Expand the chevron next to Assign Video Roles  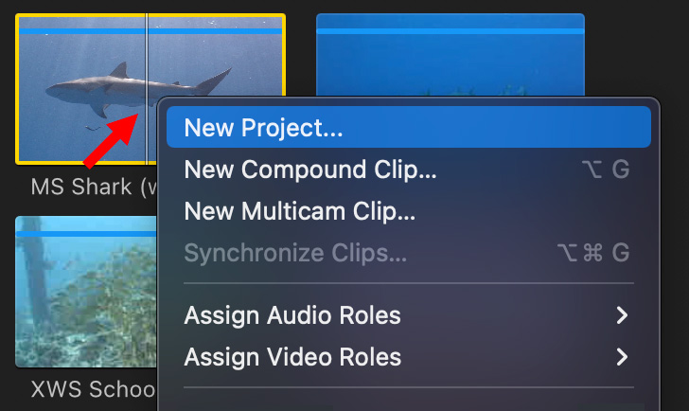(621, 357)
